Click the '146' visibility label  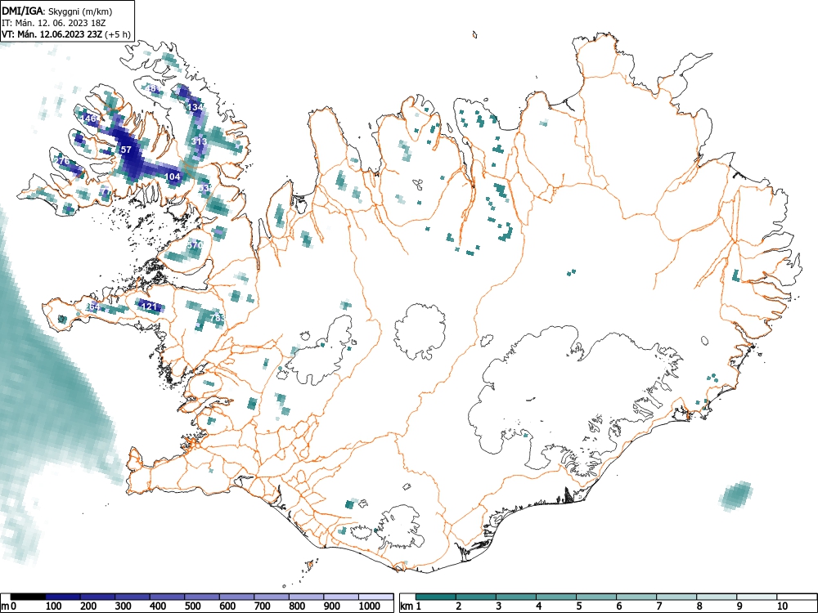tap(88, 119)
